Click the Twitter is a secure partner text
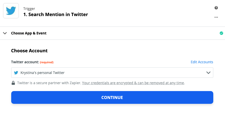 [x=49, y=83]
